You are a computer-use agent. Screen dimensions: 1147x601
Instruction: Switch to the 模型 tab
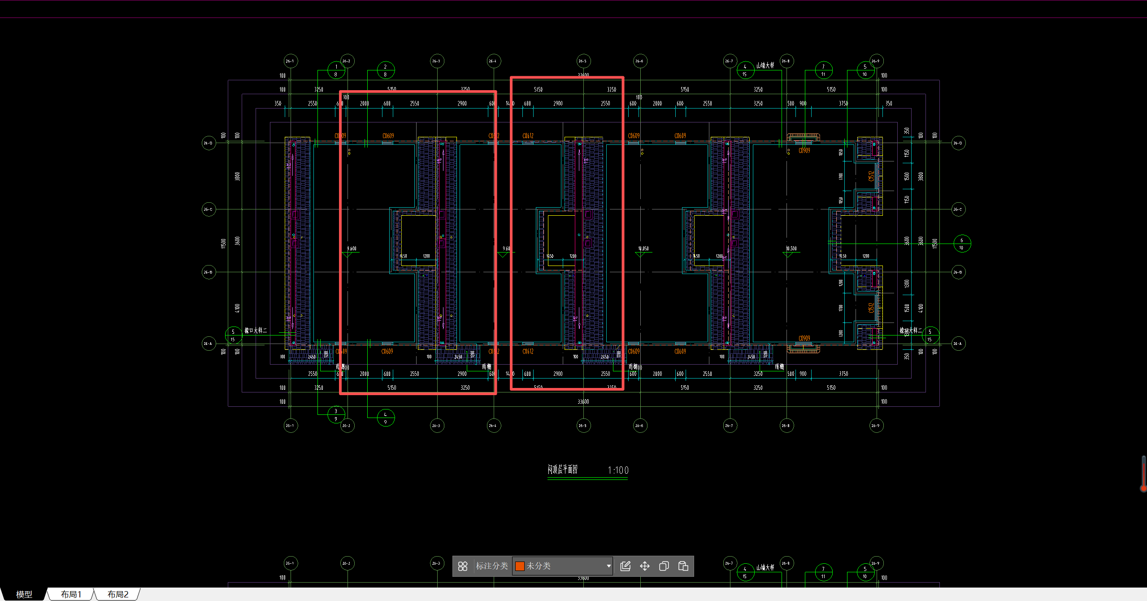click(x=24, y=594)
